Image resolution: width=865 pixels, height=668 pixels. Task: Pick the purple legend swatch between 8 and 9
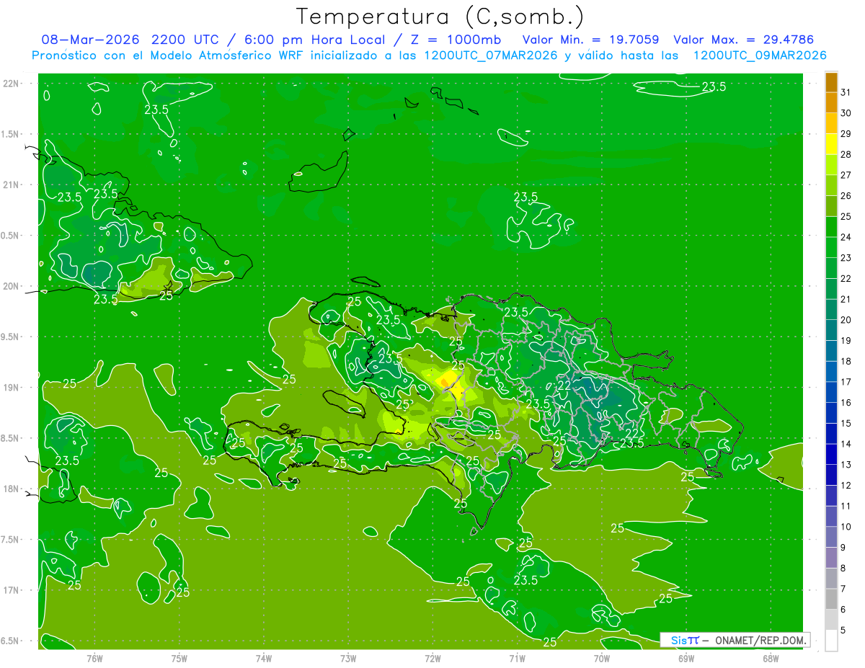point(831,558)
